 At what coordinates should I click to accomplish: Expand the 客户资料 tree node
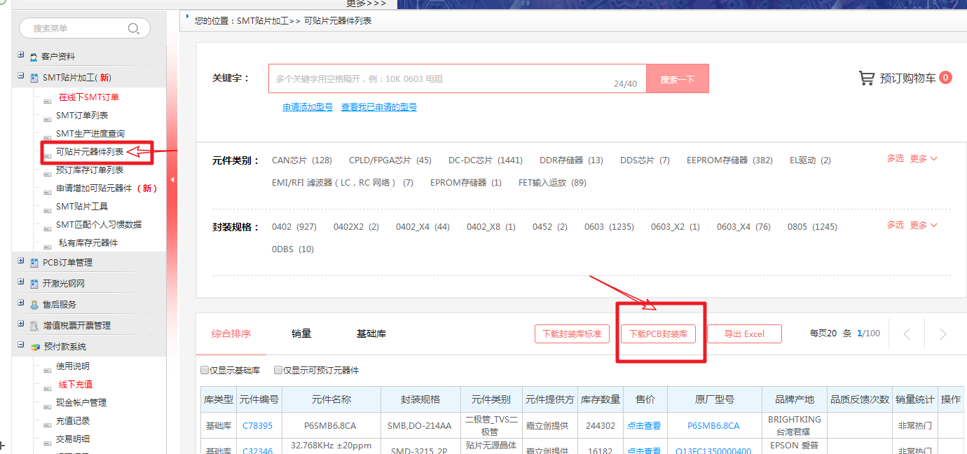tap(21, 55)
